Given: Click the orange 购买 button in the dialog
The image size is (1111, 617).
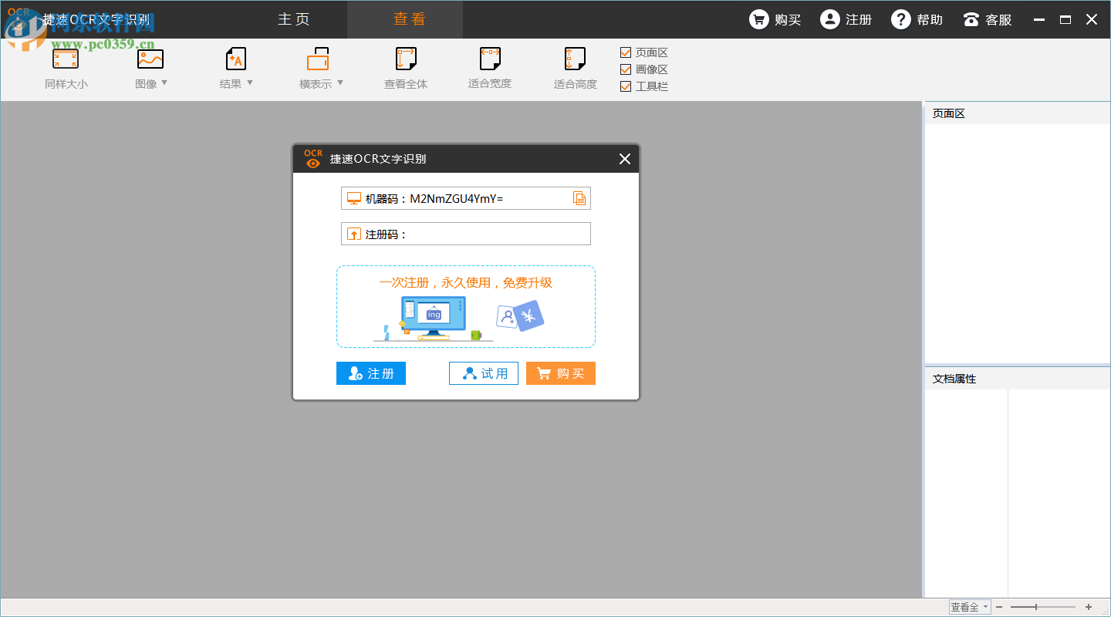Looking at the screenshot, I should point(561,373).
